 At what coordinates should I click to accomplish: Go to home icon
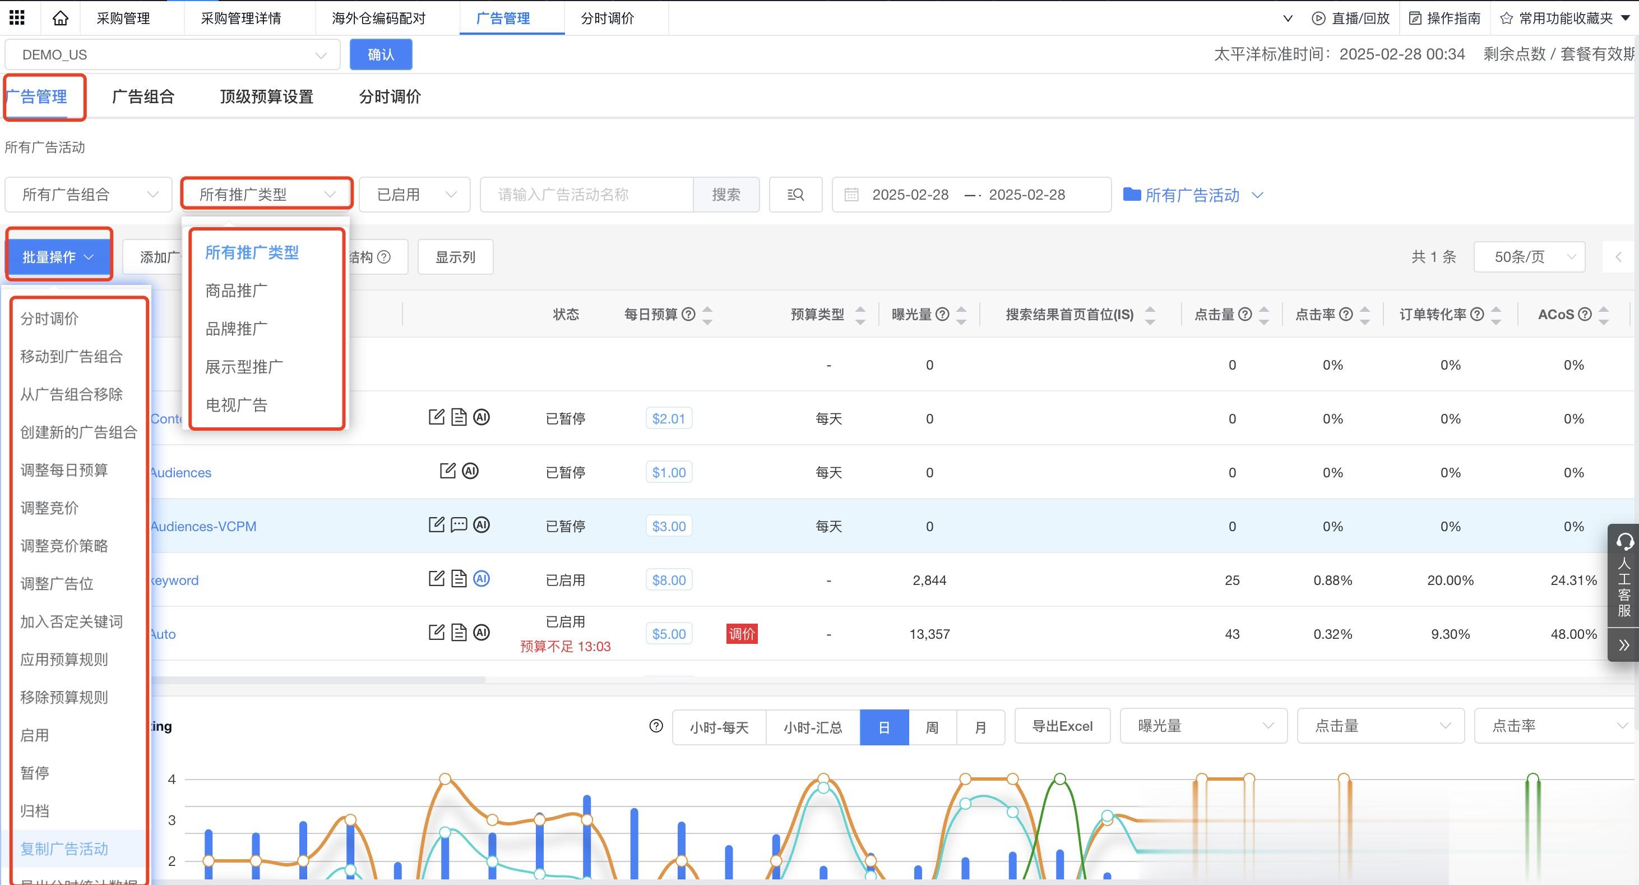point(61,18)
